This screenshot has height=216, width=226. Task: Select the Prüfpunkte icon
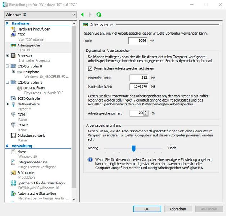[x=13, y=172]
